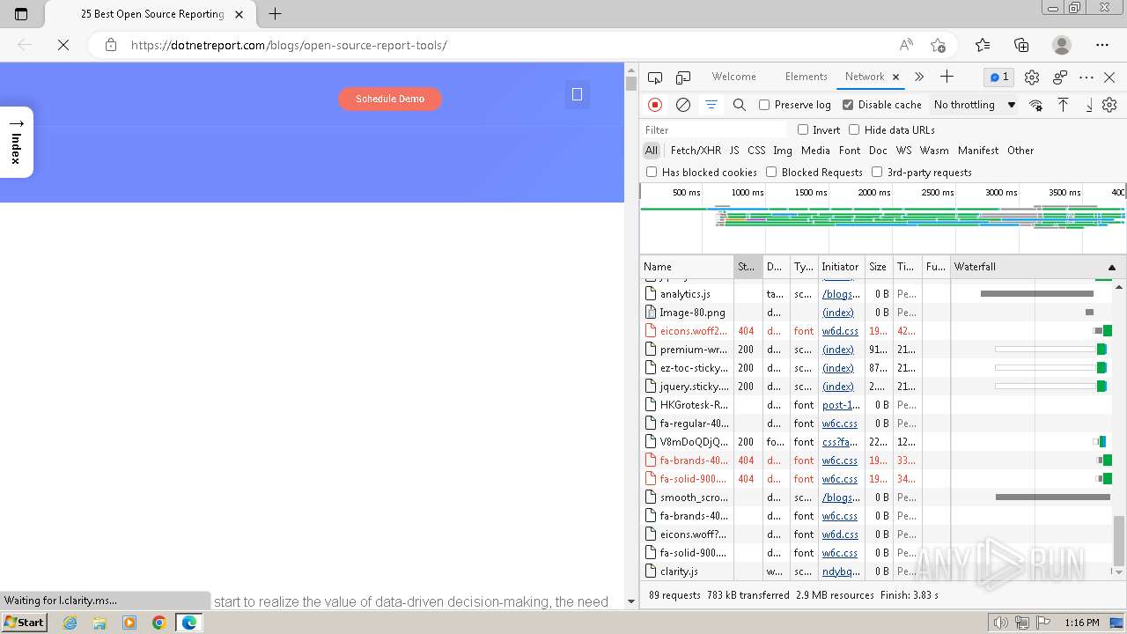The width and height of the screenshot is (1127, 634).
Task: Open network conditions wifi icon
Action: pyautogui.click(x=1036, y=105)
